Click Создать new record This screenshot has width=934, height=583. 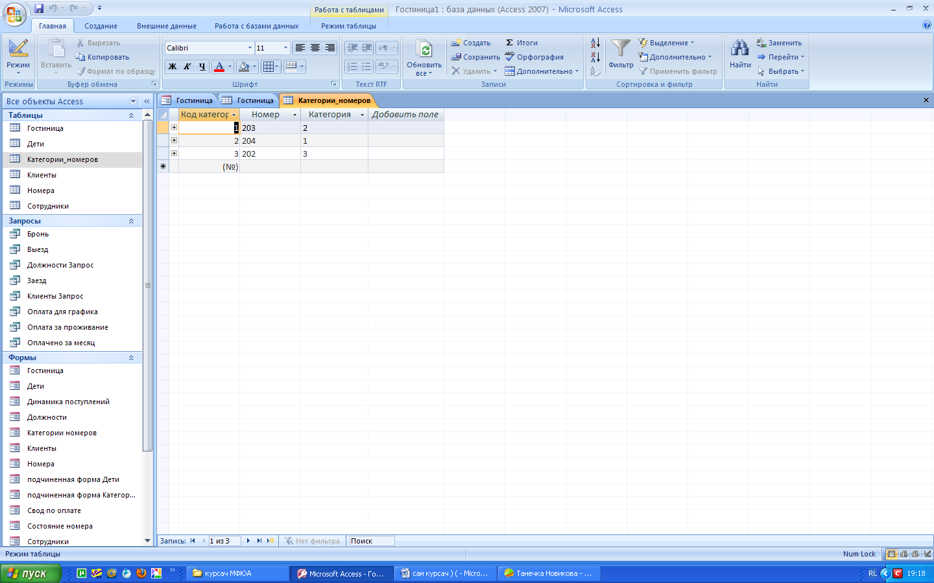(x=471, y=43)
